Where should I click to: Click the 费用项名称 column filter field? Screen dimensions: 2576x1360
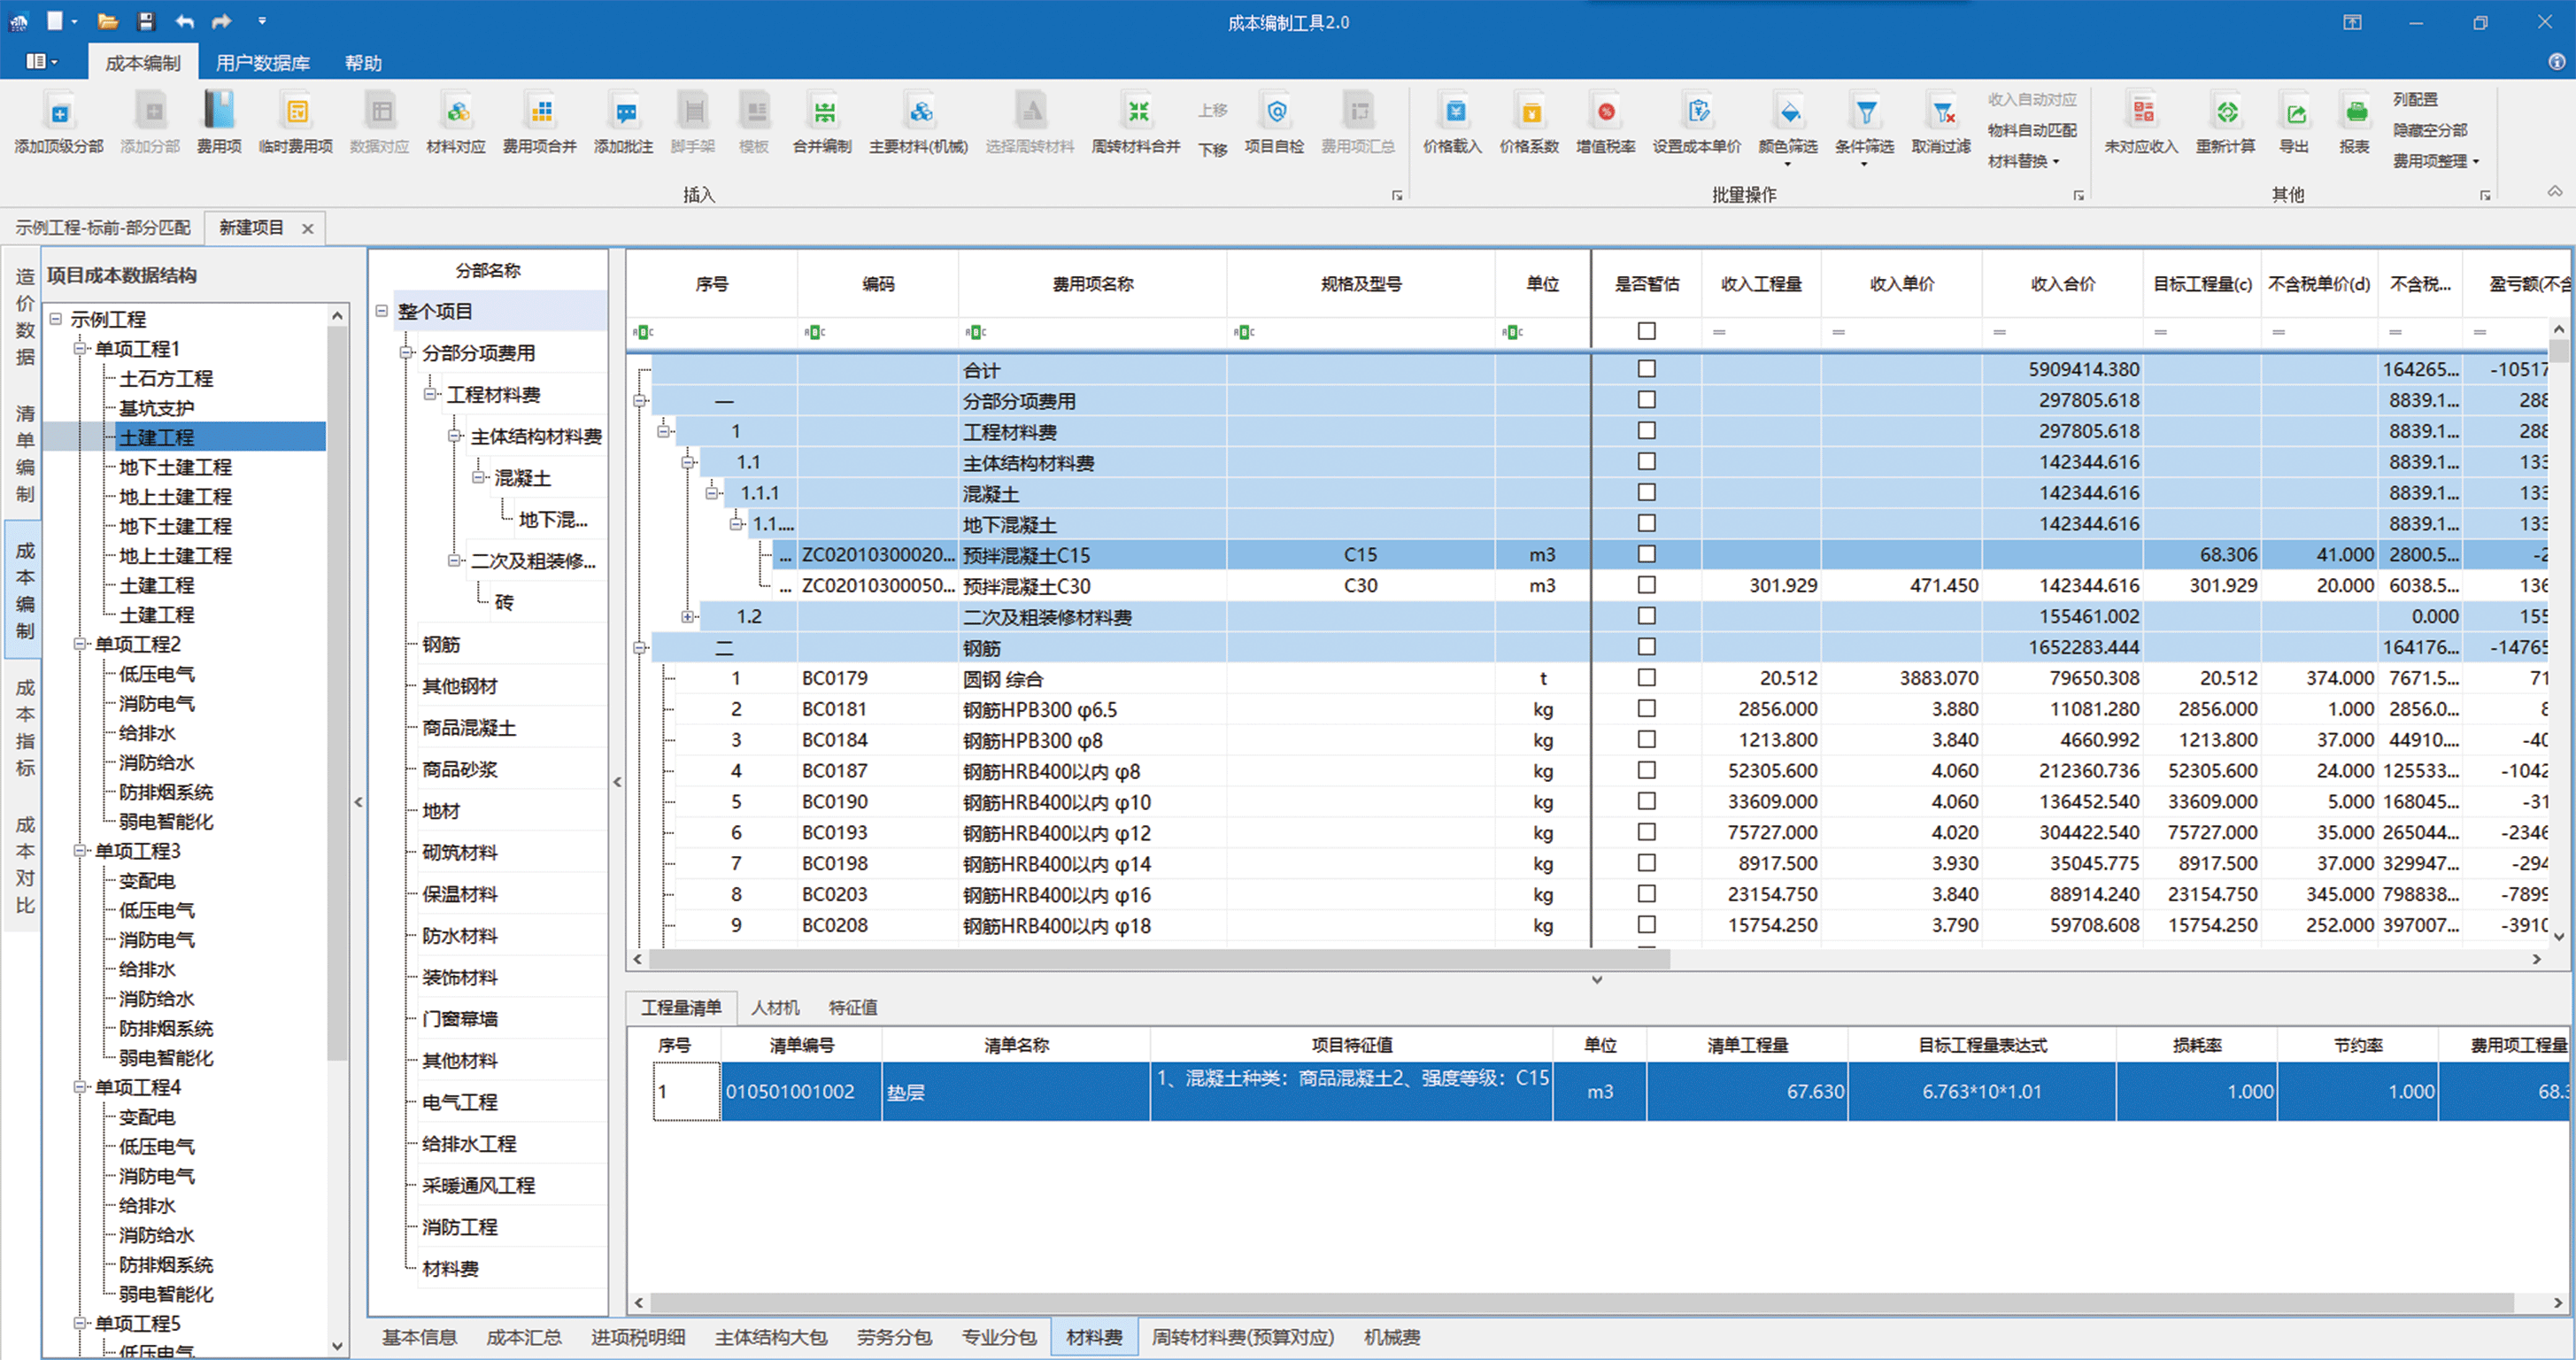coord(1092,332)
